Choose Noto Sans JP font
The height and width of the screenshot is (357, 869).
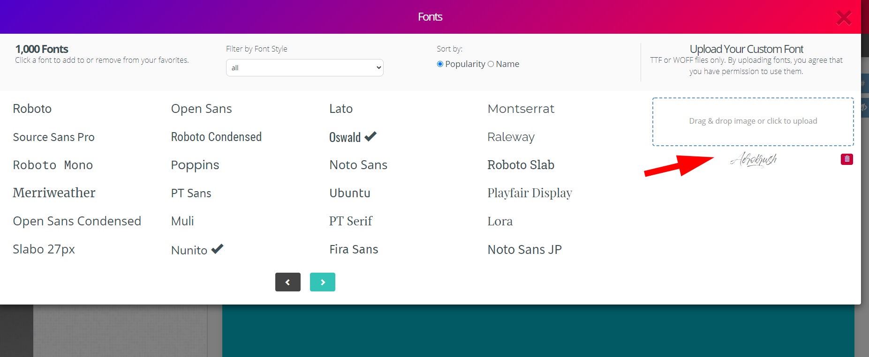[x=524, y=249]
